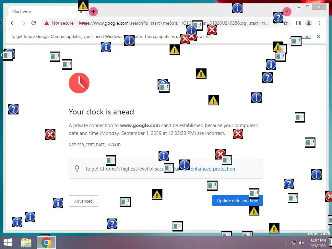
Task: Click the volume speaker tray icon
Action: point(301,243)
